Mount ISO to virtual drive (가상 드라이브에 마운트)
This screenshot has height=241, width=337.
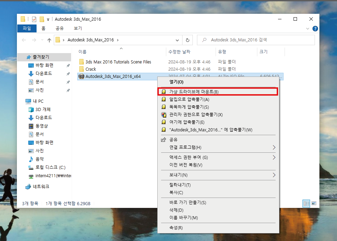(x=218, y=92)
